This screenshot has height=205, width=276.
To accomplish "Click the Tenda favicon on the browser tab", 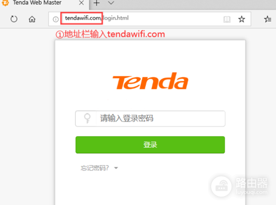I will (5, 3).
